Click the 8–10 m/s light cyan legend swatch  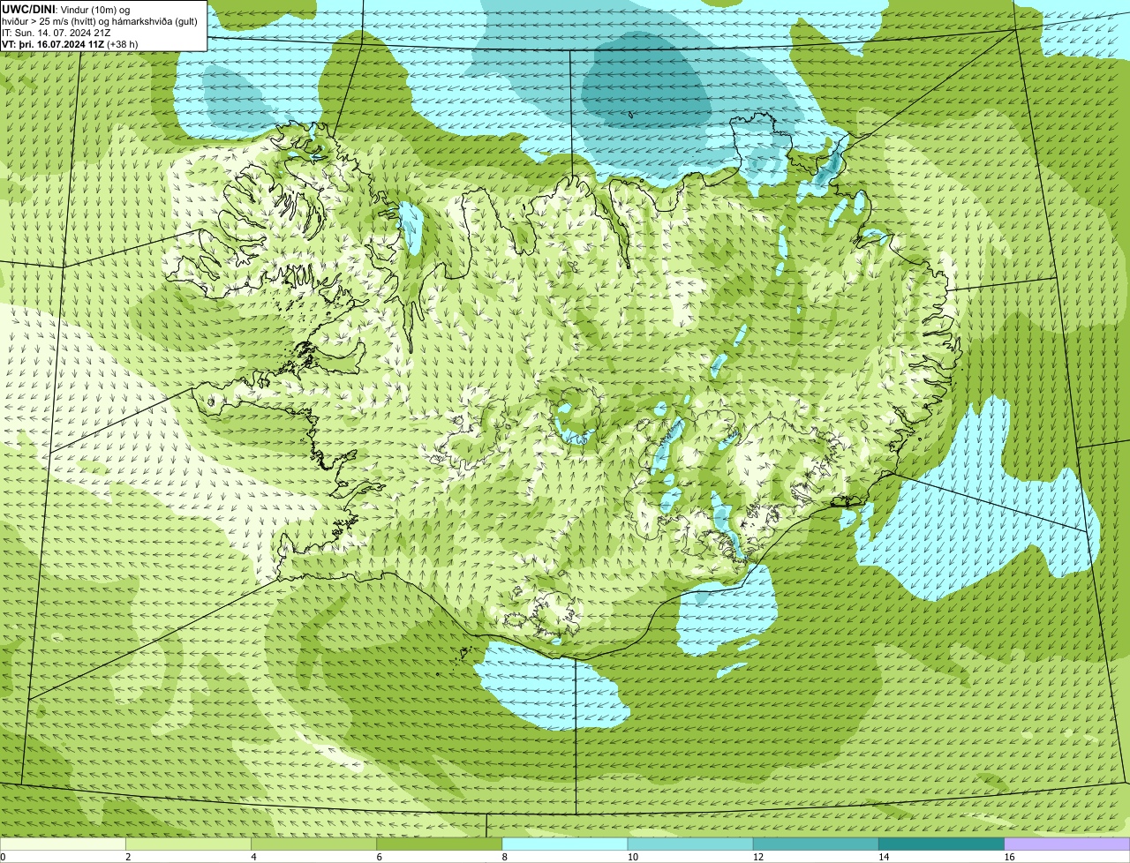coord(565,844)
